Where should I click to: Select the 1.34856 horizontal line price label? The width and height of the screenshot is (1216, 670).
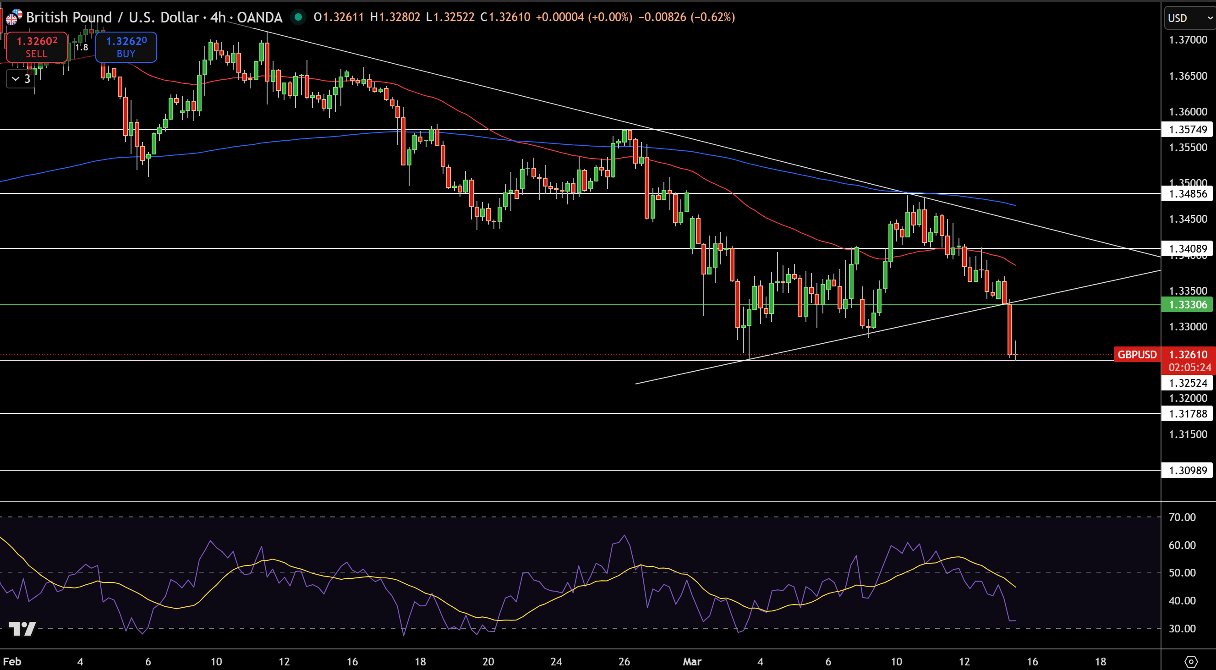tap(1187, 193)
